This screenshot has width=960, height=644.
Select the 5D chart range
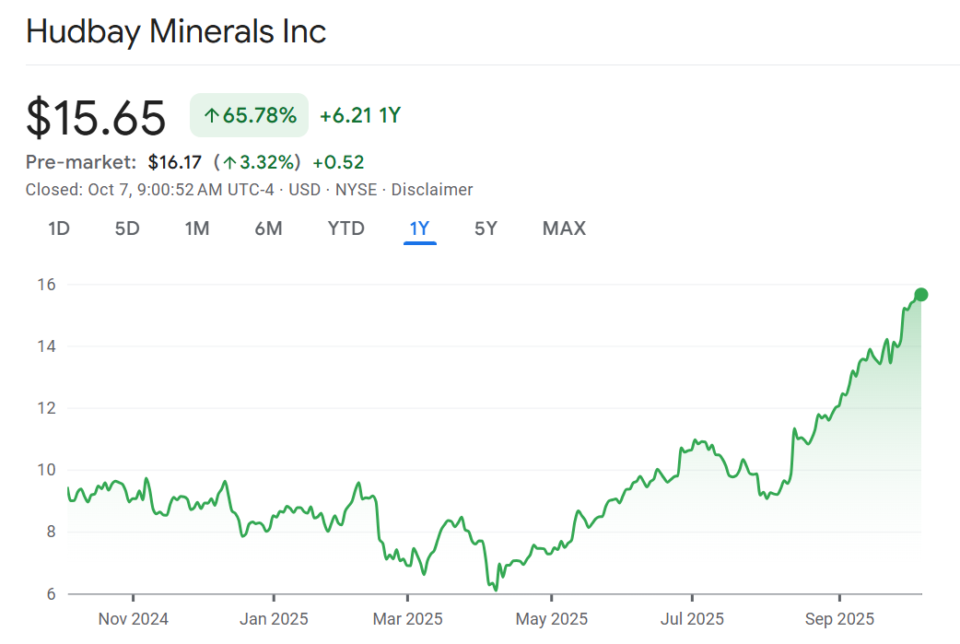tap(127, 228)
